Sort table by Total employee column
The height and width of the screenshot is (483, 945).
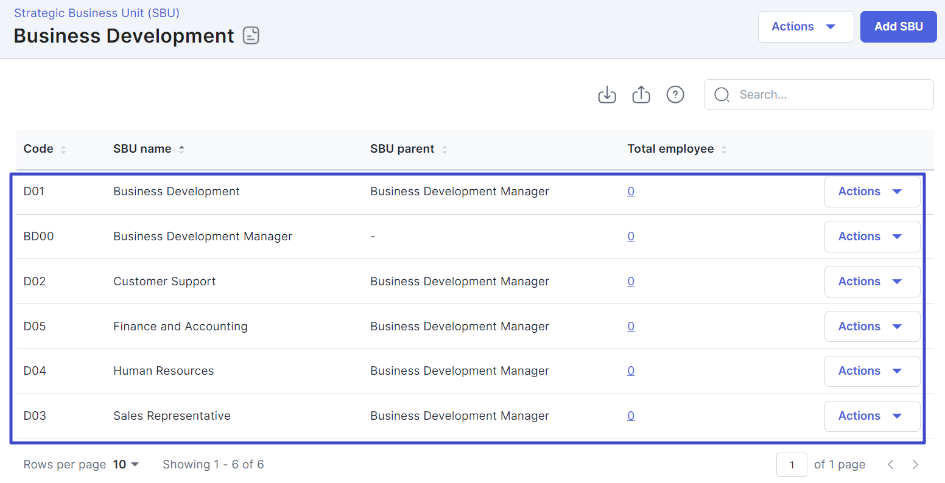724,149
